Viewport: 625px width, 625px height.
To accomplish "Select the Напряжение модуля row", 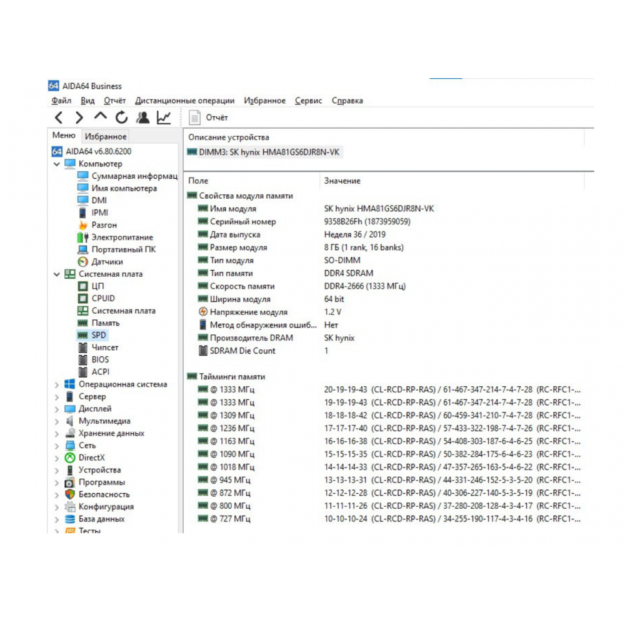I will (384, 312).
